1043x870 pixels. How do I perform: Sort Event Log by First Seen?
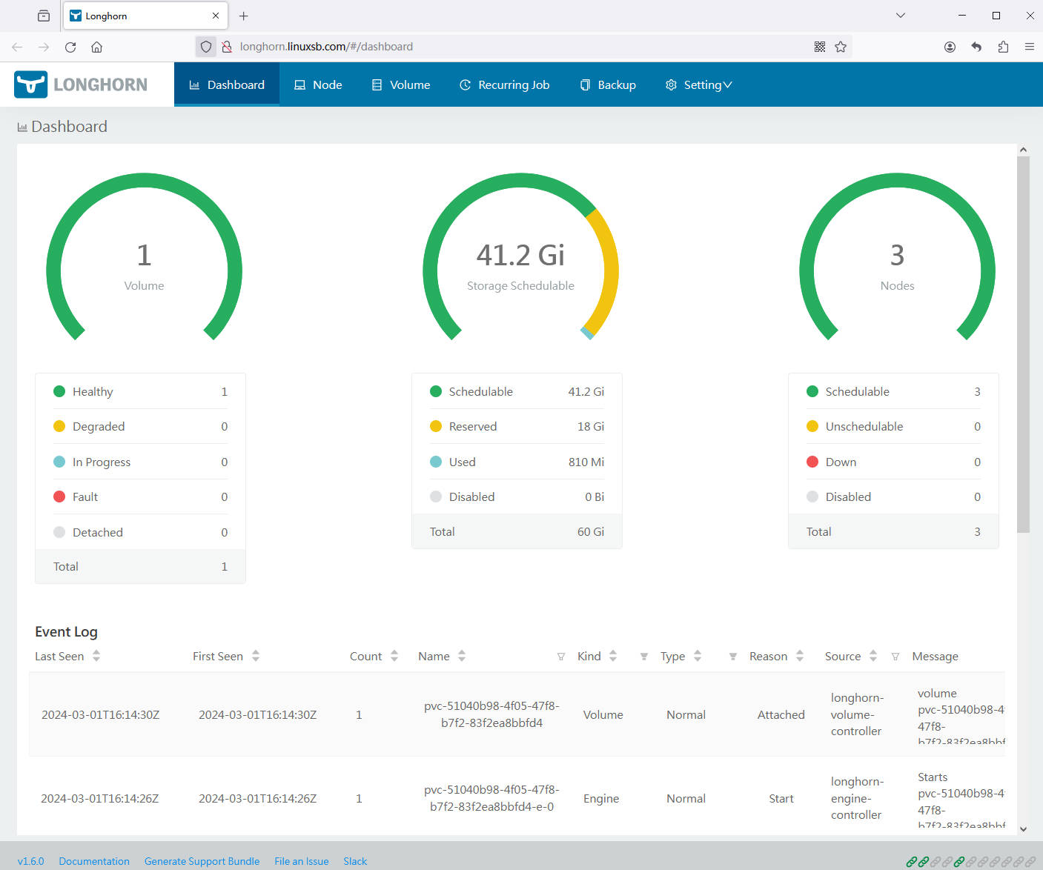[256, 656]
